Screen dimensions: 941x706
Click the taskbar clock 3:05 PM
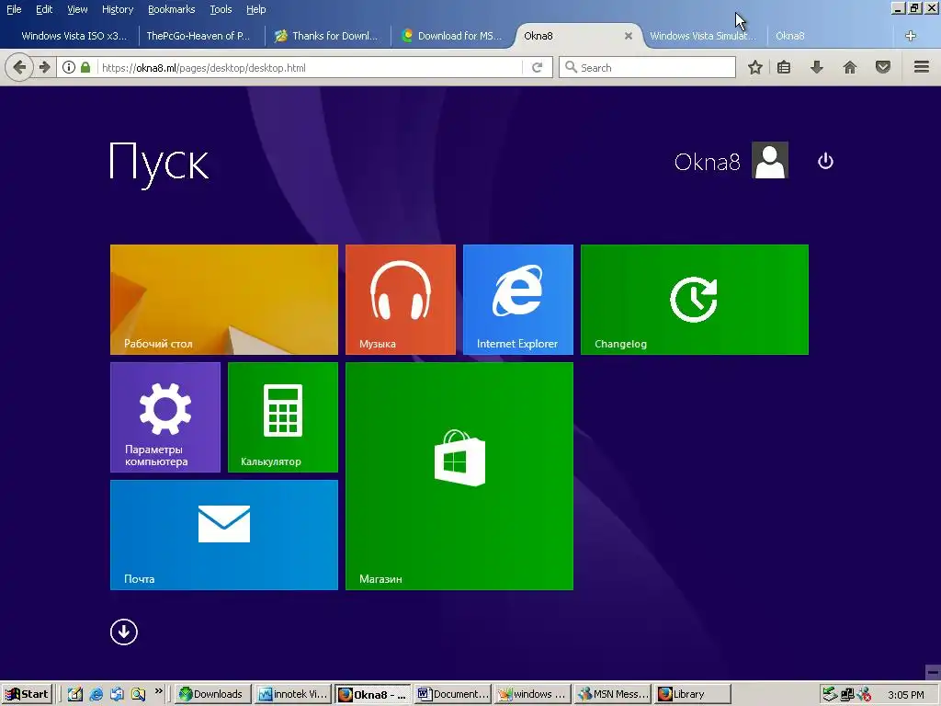tap(905, 695)
